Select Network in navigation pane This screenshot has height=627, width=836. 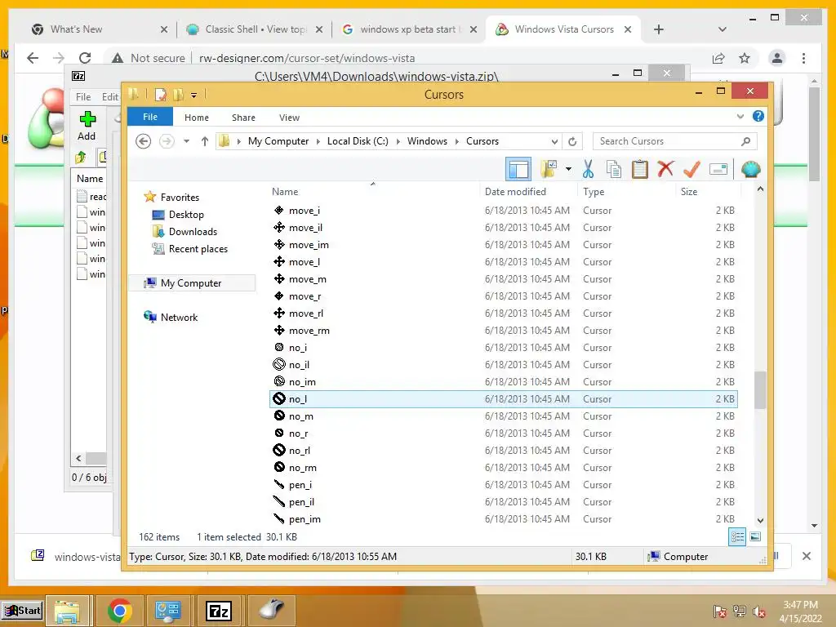point(179,318)
